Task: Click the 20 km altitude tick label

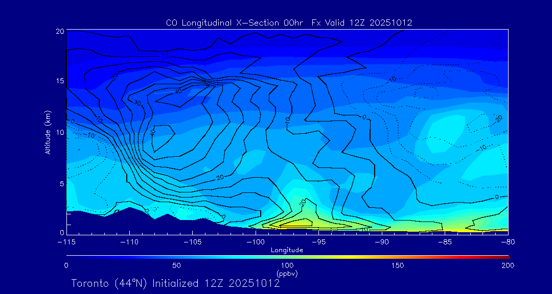Action: (x=59, y=31)
